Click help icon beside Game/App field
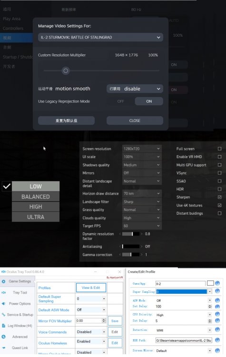The height and width of the screenshot is (357, 226). pos(217,283)
